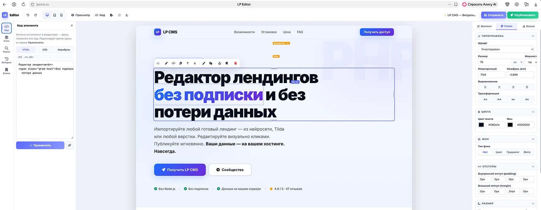This screenshot has height=210, width=541.
Task: Click the Установка nav link
Action: (269, 32)
